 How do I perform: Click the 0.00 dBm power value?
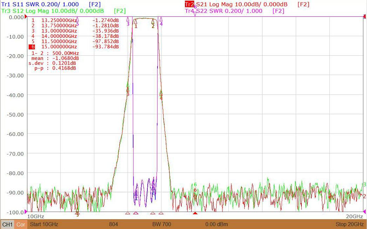point(216,224)
